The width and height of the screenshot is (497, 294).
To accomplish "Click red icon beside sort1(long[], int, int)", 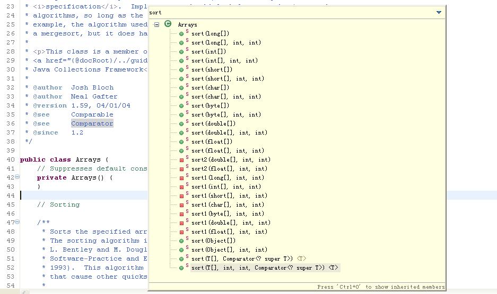I will [181, 178].
